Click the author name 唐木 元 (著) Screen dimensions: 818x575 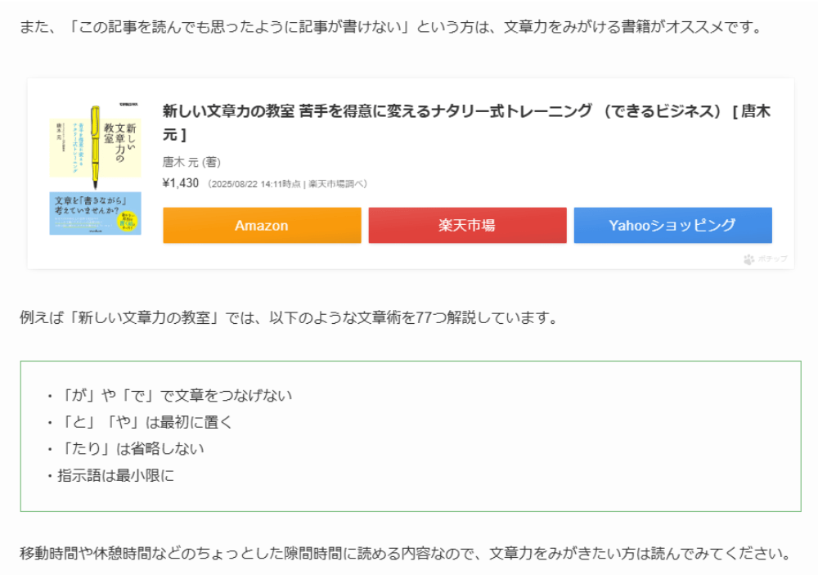(x=191, y=162)
